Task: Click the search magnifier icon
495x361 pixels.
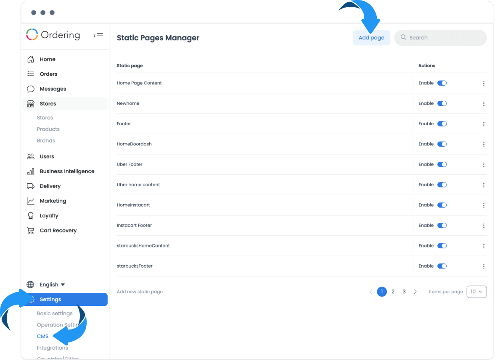Action: click(403, 37)
